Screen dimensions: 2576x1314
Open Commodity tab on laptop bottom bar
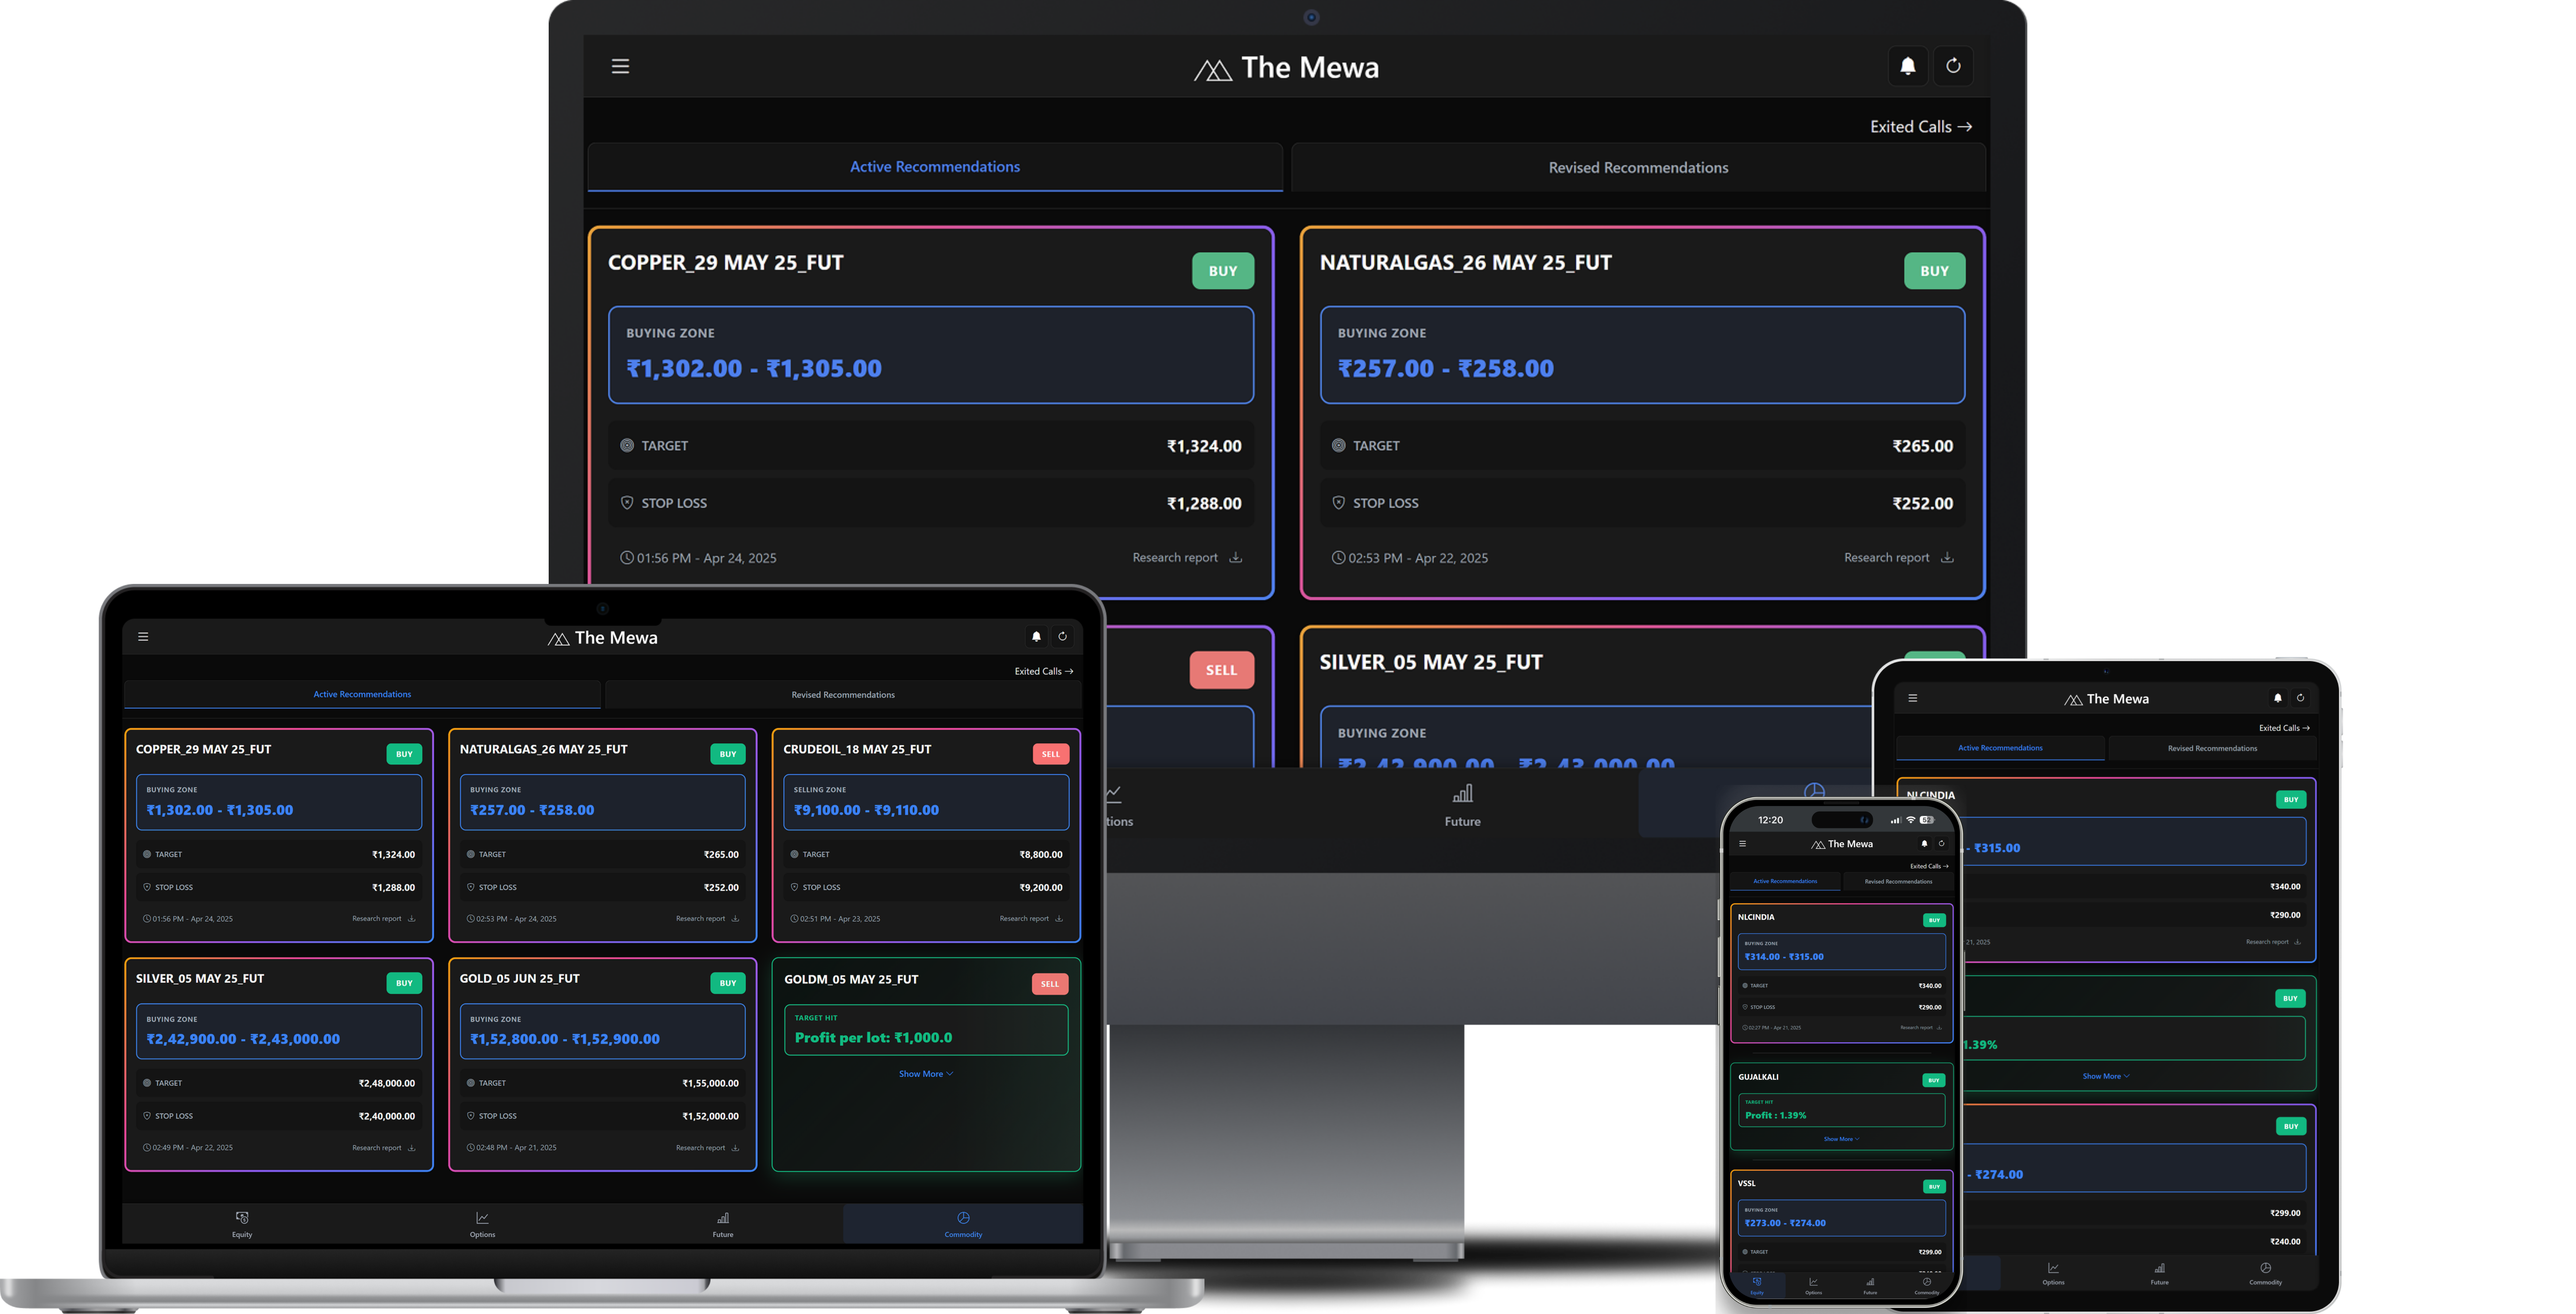point(963,1224)
